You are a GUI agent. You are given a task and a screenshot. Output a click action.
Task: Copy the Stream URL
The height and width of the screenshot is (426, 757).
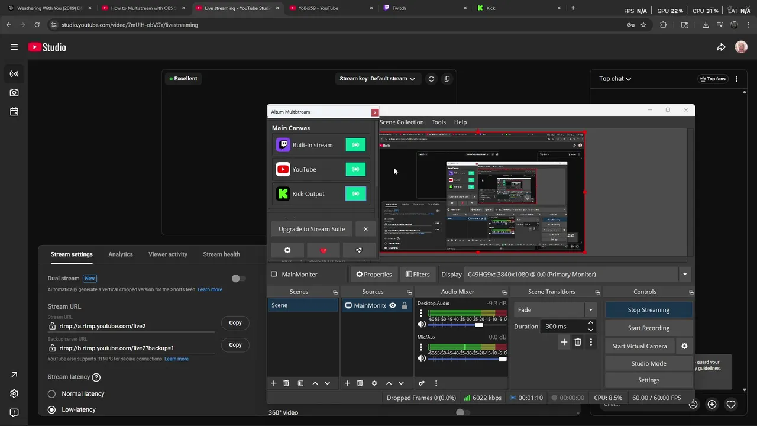(x=235, y=323)
